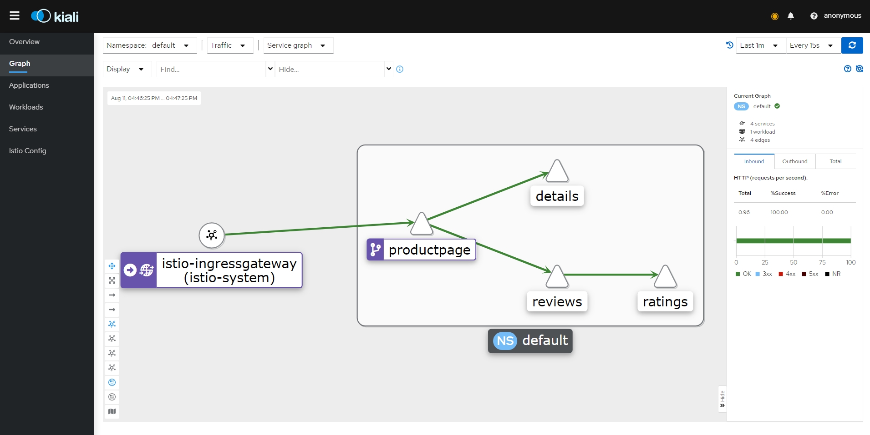Viewport: 870px width, 435px height.
Task: Open Istio Config in the sidebar
Action: [28, 151]
